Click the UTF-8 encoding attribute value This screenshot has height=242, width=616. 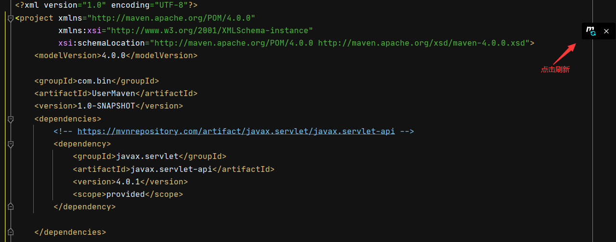point(171,6)
